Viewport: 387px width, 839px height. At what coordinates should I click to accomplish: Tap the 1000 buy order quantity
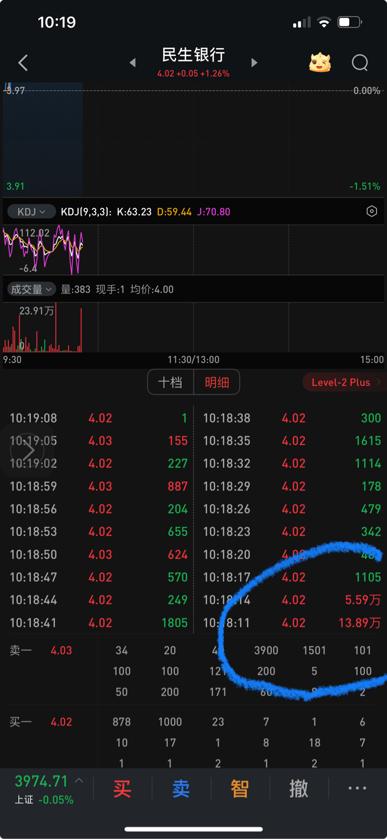point(170,722)
